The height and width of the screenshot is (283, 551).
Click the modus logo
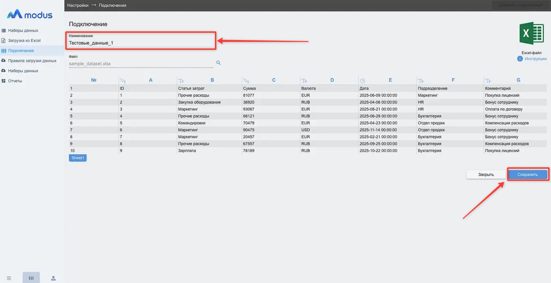(30, 15)
